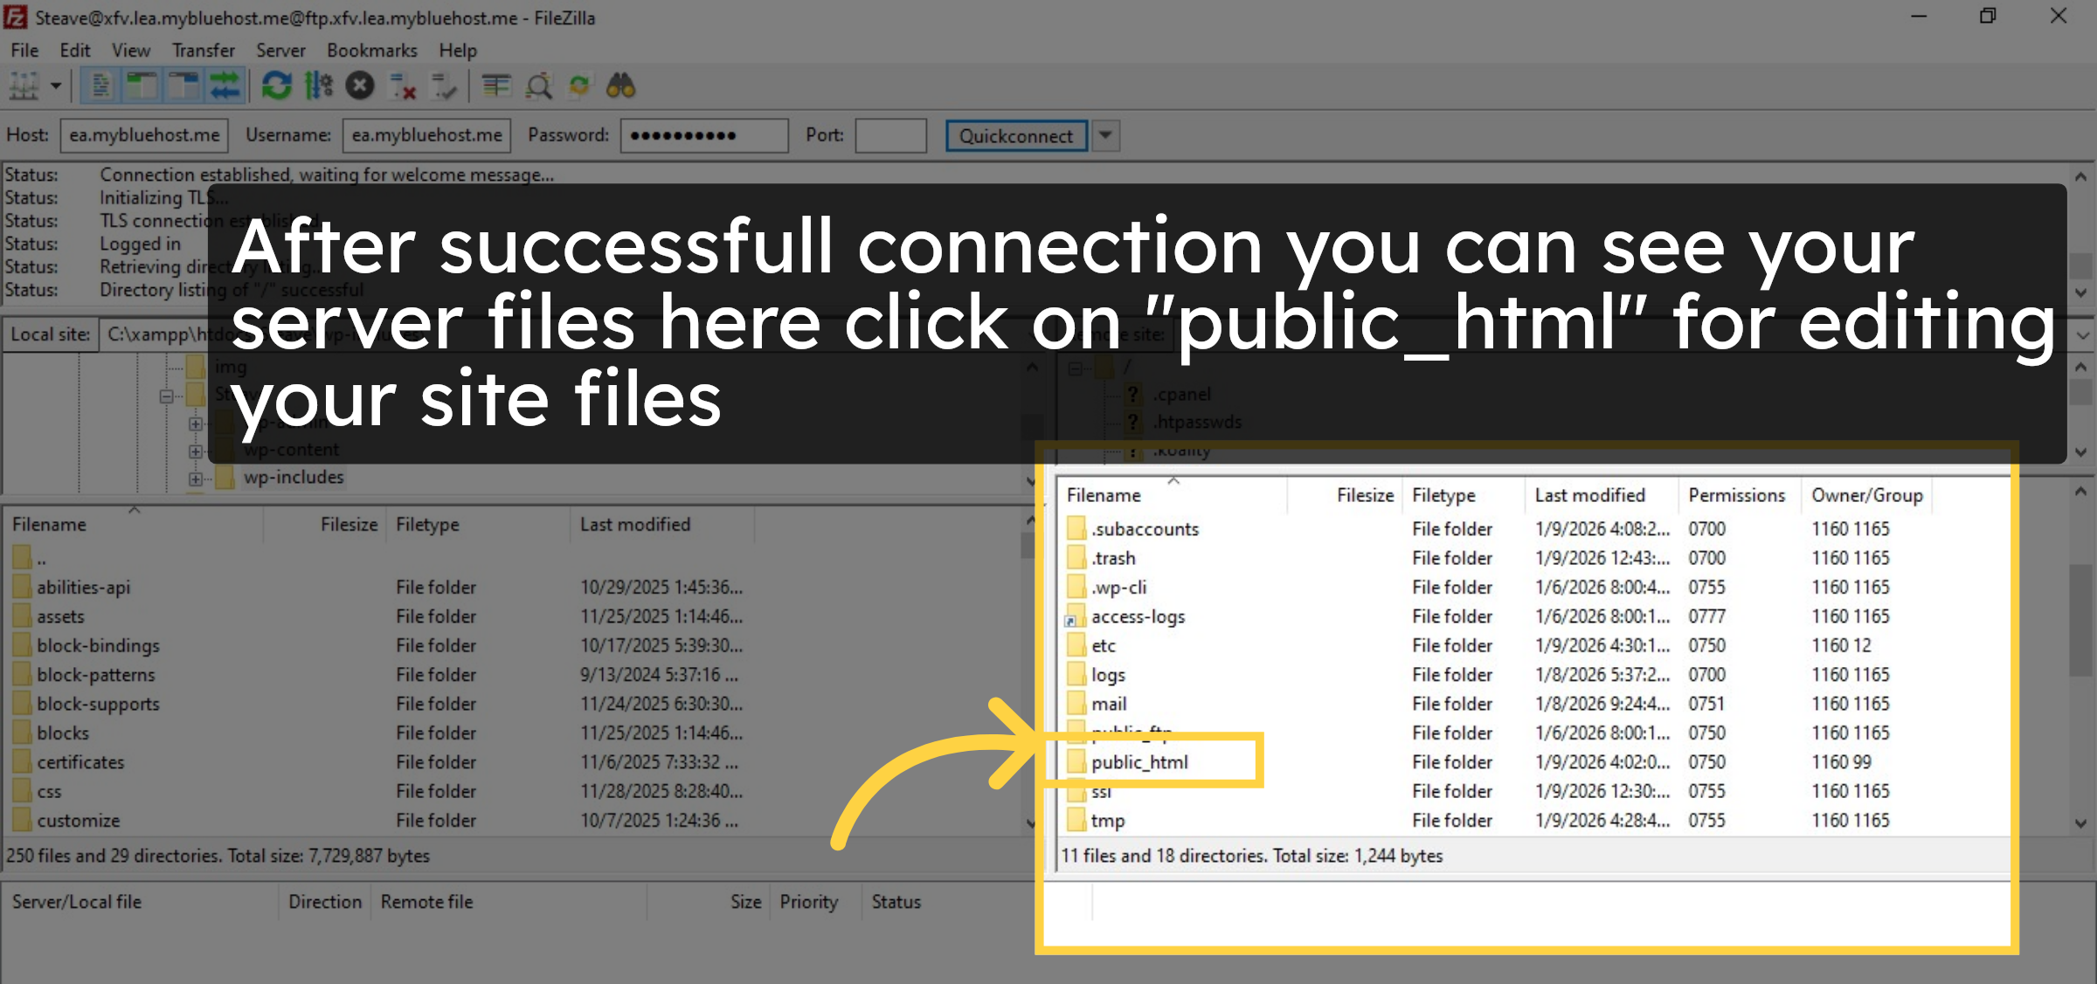Reconnect to the last used server
The image size is (2097, 984).
[x=445, y=85]
